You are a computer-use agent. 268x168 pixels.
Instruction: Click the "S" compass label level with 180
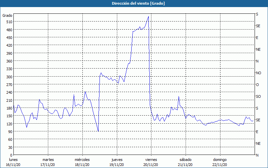click(x=257, y=108)
